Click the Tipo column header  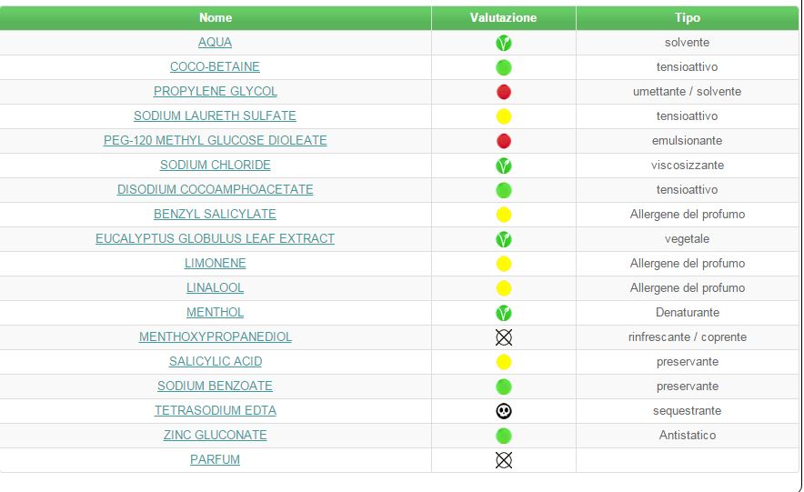[687, 18]
